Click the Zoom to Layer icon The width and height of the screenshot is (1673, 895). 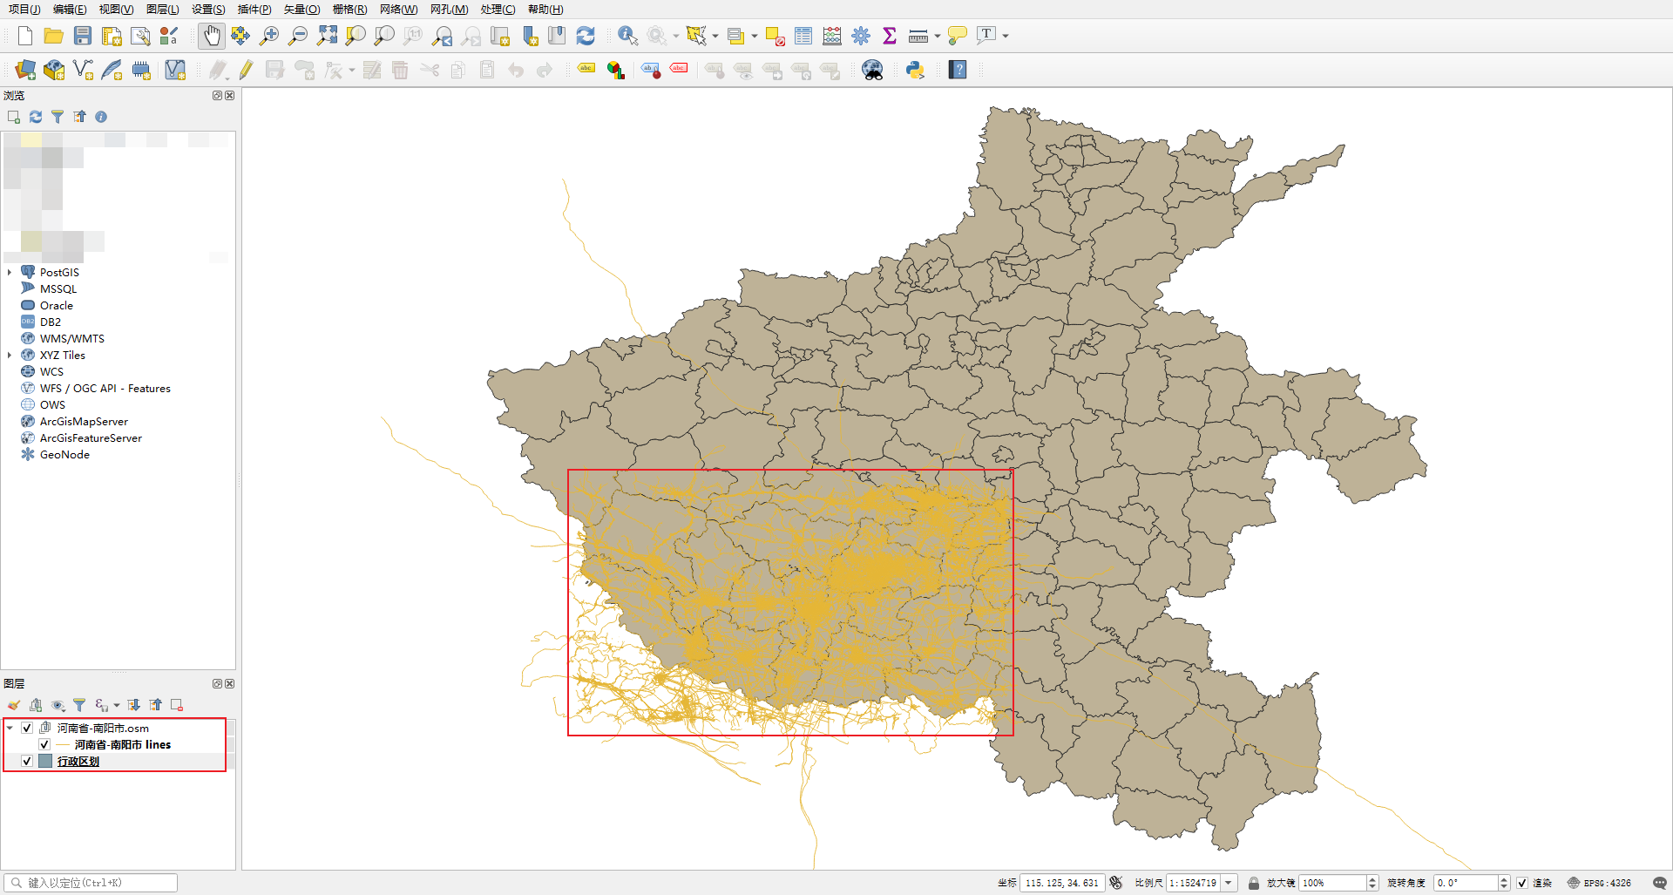click(384, 36)
